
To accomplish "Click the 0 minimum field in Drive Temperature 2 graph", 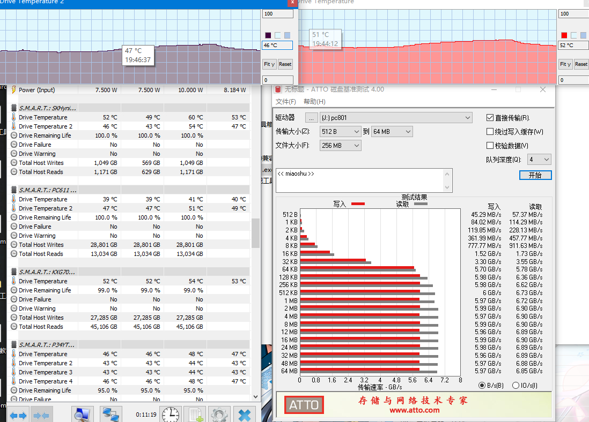I will click(x=278, y=80).
